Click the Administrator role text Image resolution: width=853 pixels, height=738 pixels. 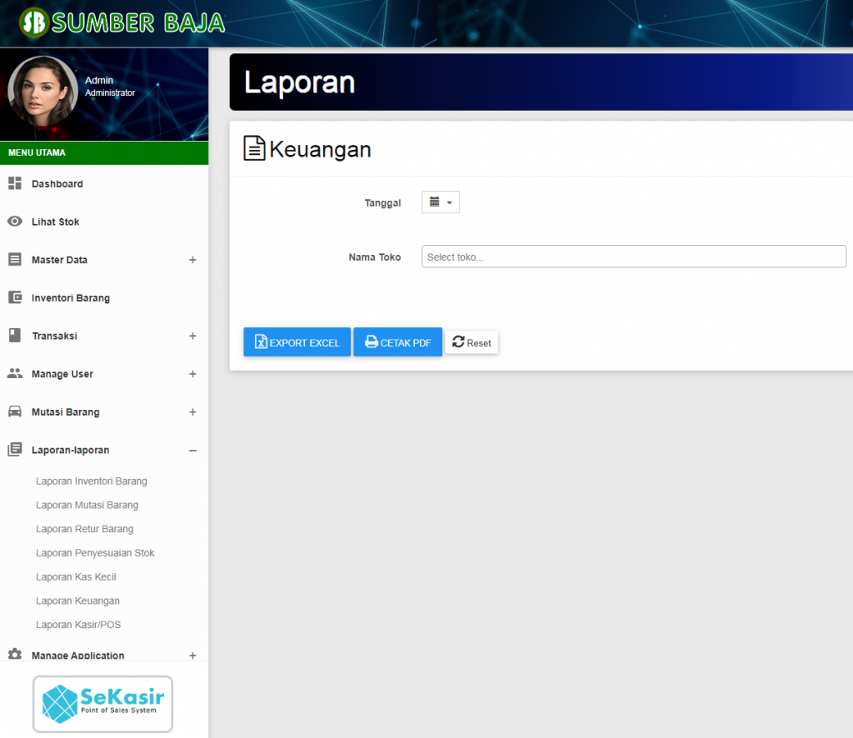110,93
